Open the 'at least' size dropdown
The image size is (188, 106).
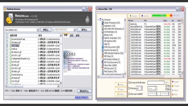pyautogui.click(x=156, y=88)
